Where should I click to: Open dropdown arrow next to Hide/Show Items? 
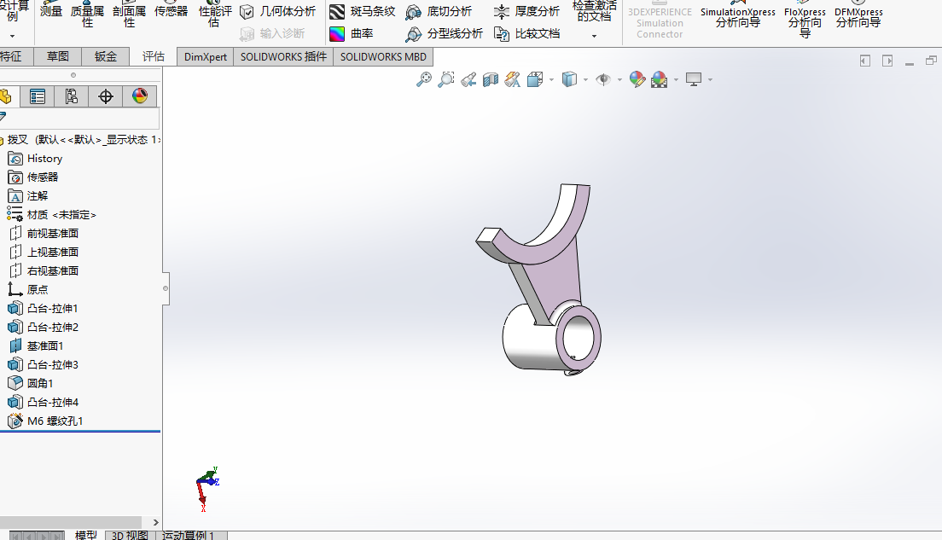tap(619, 79)
